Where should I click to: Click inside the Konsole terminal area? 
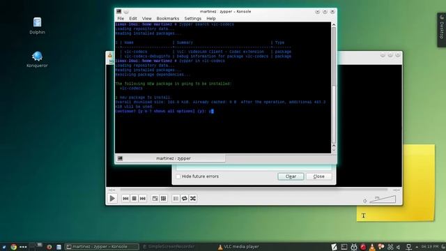pyautogui.click(x=223, y=88)
